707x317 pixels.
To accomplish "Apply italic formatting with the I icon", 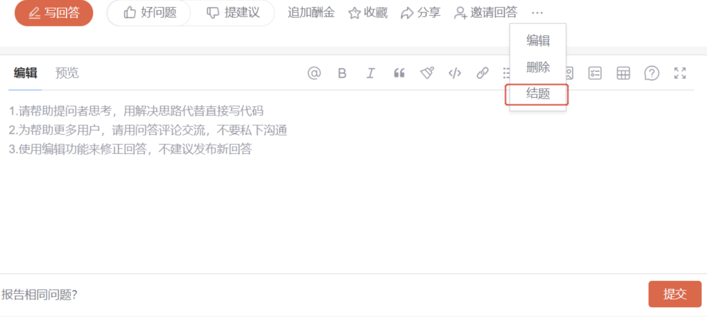I will [370, 73].
